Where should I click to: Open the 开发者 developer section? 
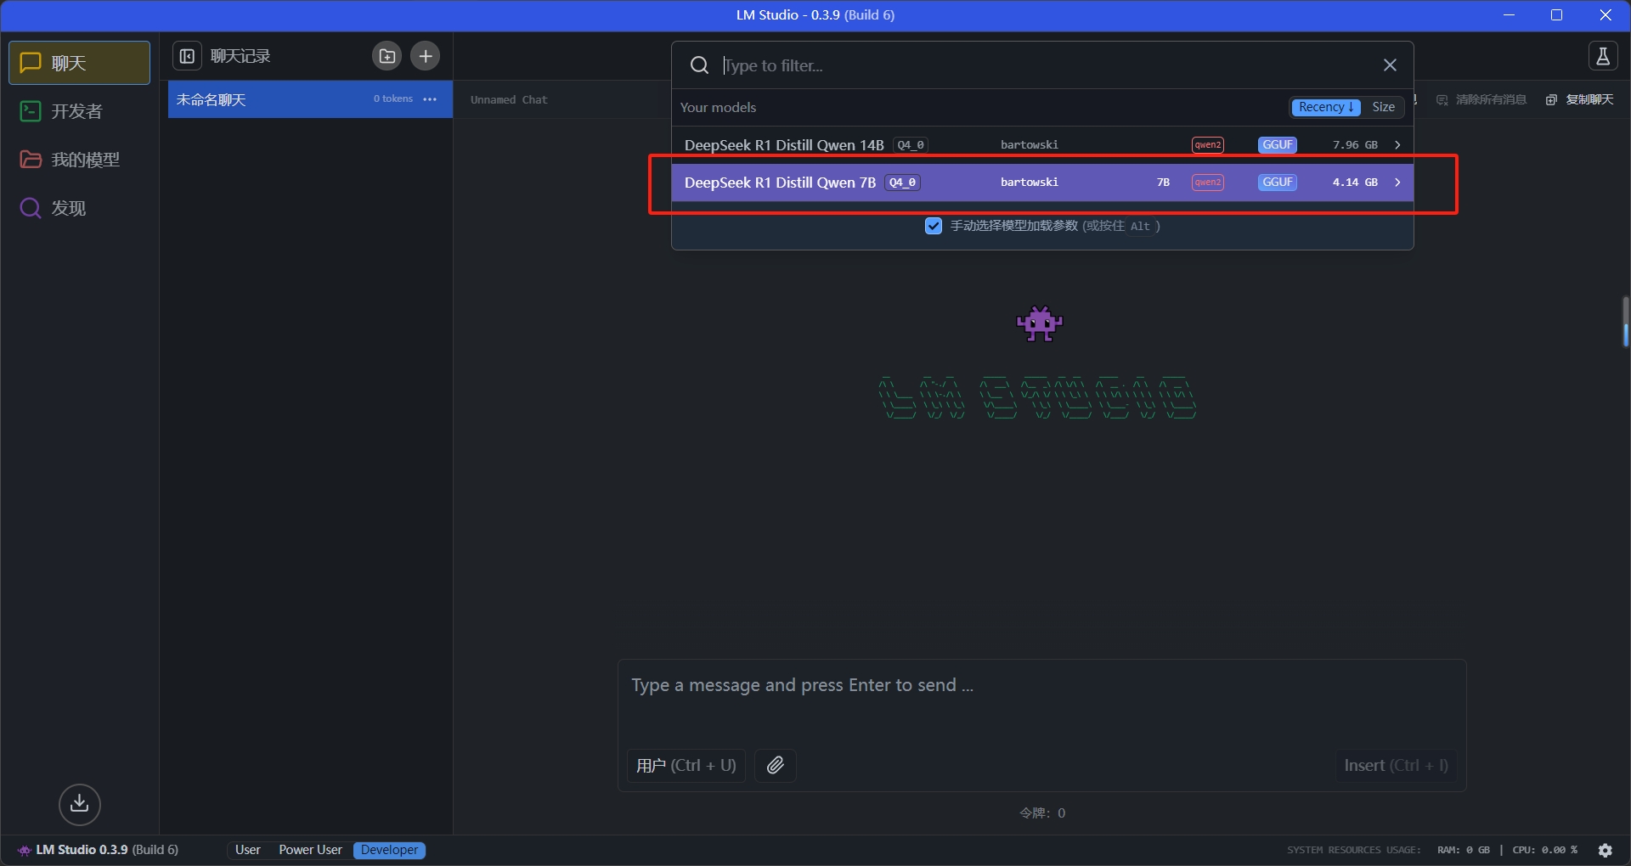79,111
